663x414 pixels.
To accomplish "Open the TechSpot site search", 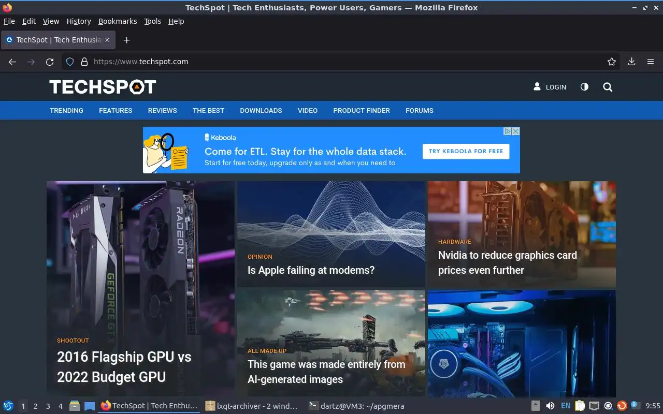I will [608, 87].
